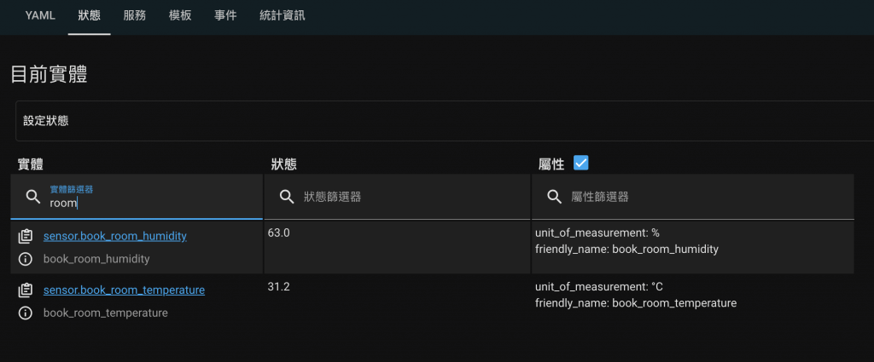The width and height of the screenshot is (874, 362).
Task: Copy the sensor.book_room_temperature entity ID via the clipboard icon
Action: click(25, 290)
